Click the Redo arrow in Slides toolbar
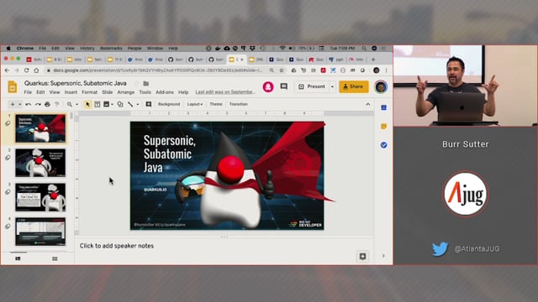The width and height of the screenshot is (538, 302). pyautogui.click(x=38, y=104)
